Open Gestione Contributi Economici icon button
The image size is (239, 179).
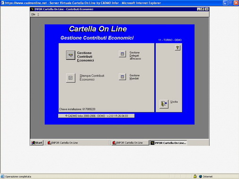point(70,55)
